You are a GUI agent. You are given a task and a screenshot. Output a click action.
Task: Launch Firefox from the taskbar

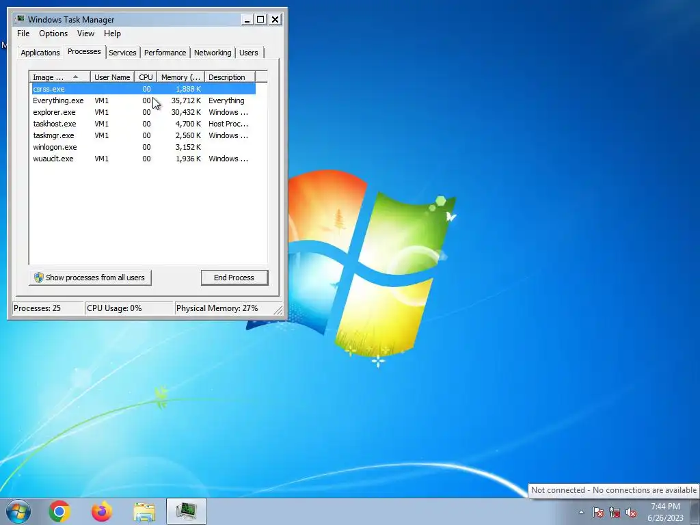point(102,511)
